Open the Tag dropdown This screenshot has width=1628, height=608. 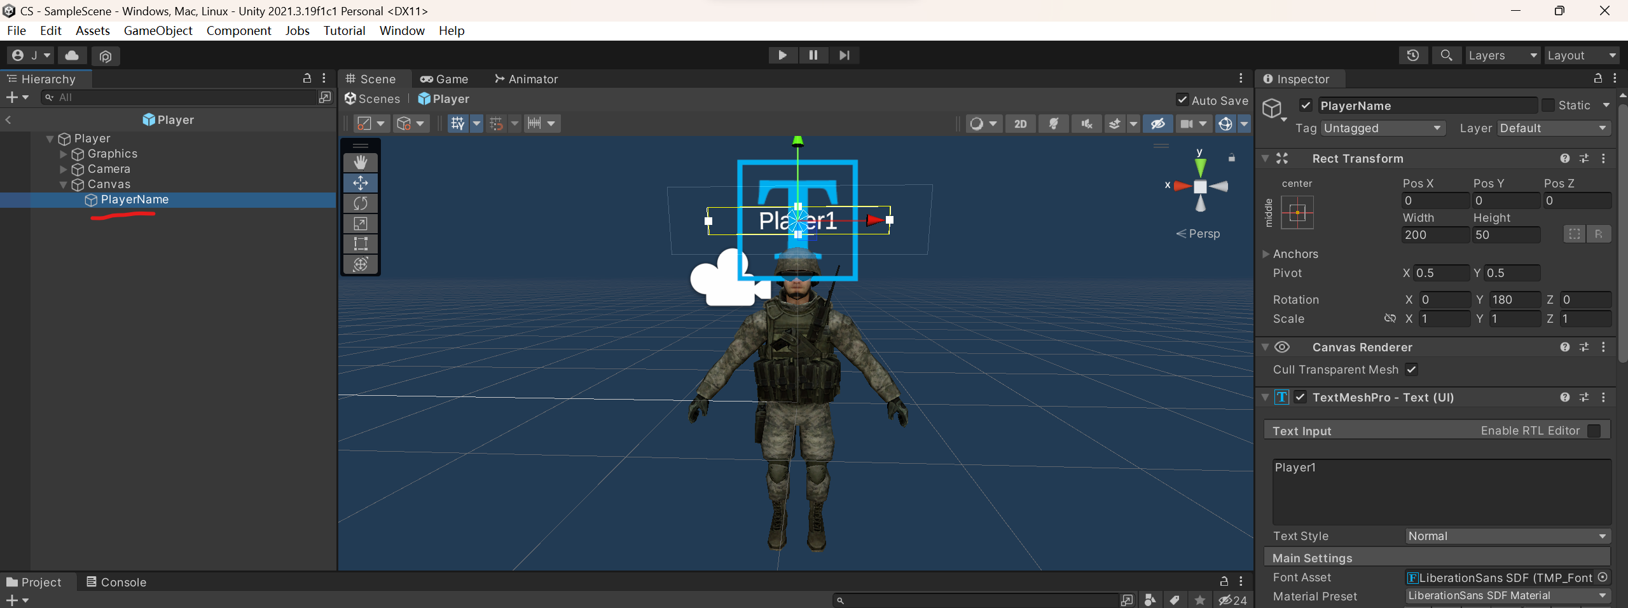click(x=1383, y=128)
